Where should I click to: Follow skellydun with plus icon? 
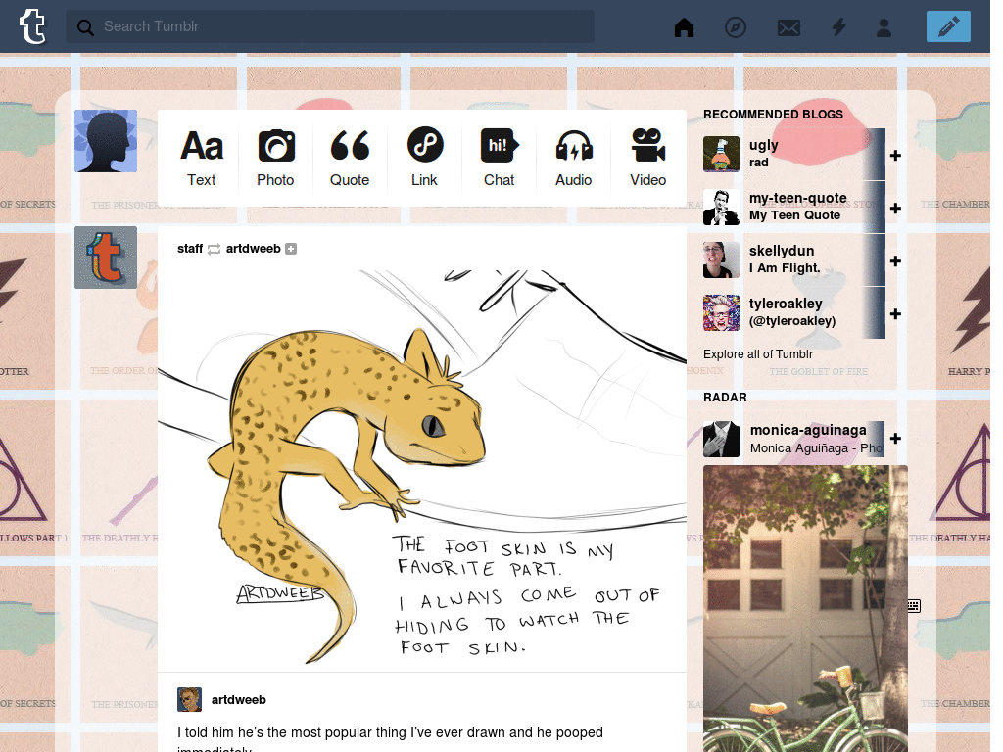pyautogui.click(x=895, y=260)
